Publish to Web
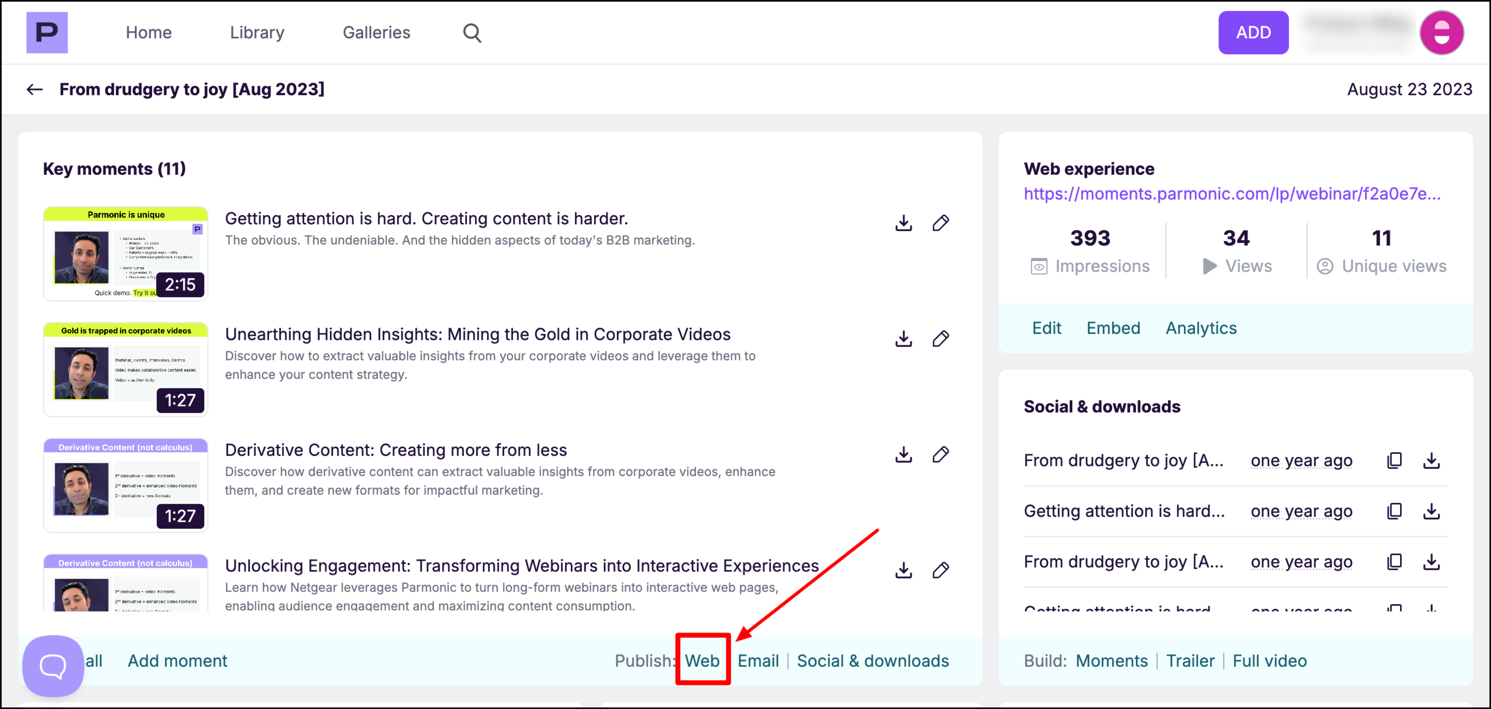Image resolution: width=1491 pixels, height=709 pixels. (702, 660)
